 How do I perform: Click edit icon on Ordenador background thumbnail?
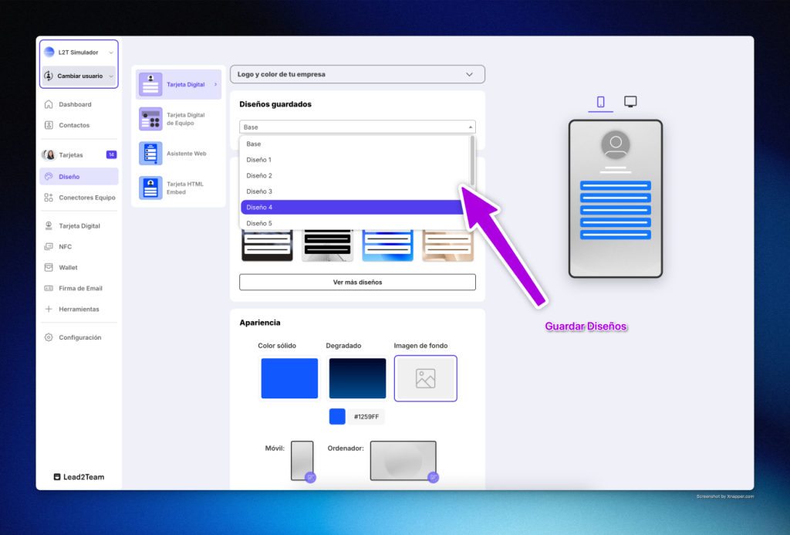433,477
